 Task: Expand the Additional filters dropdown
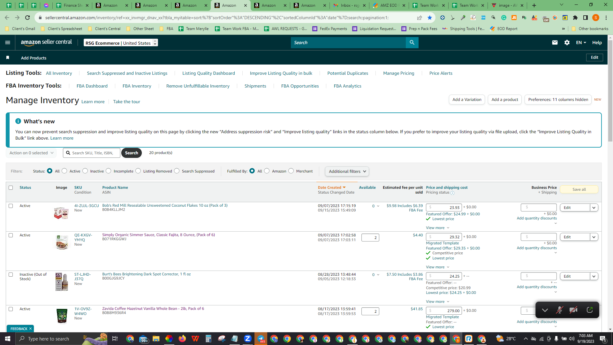coord(347,171)
